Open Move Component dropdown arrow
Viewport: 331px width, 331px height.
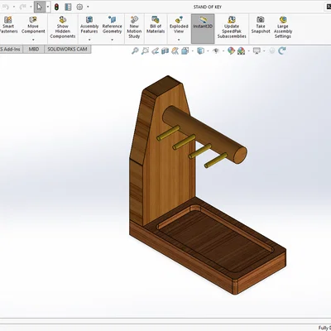[33, 40]
